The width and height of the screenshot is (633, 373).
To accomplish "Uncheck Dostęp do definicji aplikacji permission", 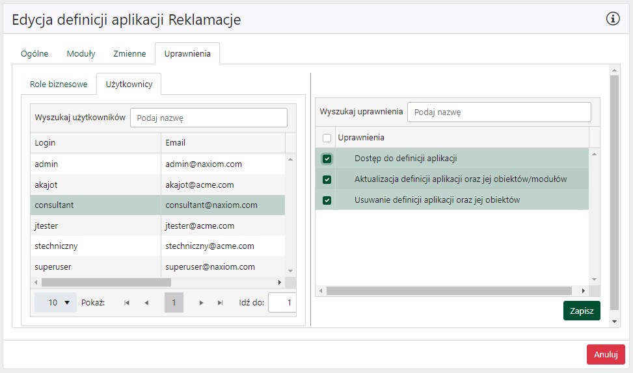I will [x=327, y=159].
